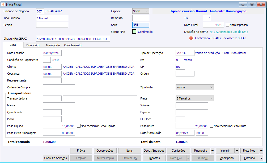Image resolution: width=267 pixels, height=163 pixels.
Task: Click the UF field showing RS
Action: coord(180,67)
